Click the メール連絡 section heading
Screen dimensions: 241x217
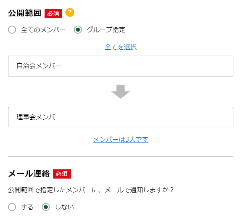pos(29,174)
